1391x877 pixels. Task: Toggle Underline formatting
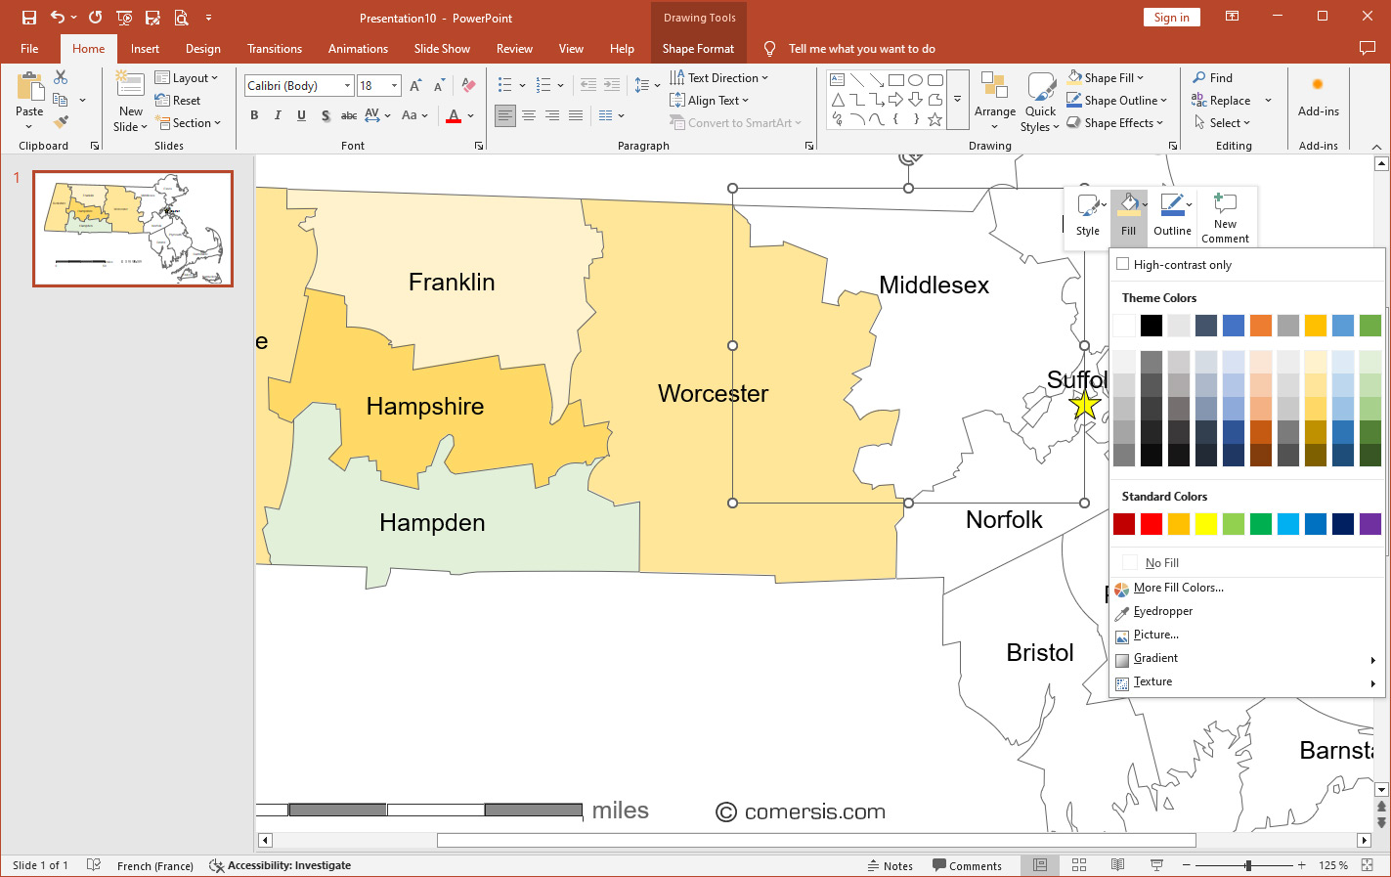click(301, 115)
